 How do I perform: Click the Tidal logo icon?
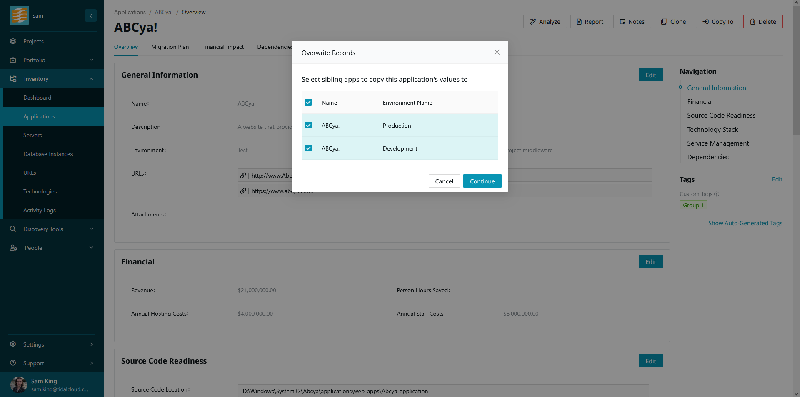(19, 15)
